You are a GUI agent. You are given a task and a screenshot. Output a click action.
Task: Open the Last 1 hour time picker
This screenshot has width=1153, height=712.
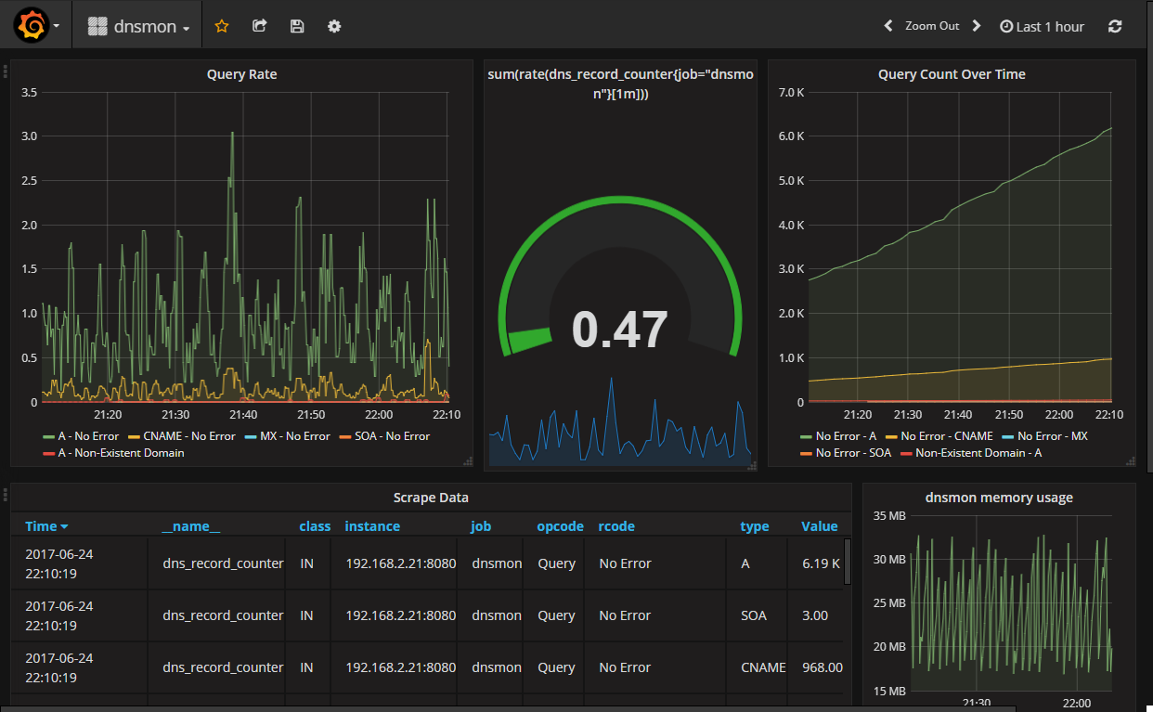[x=1042, y=27]
